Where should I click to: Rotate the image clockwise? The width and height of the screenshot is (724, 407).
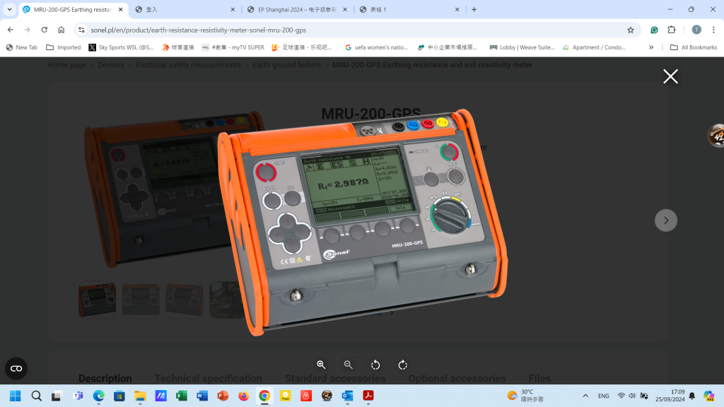tap(402, 365)
